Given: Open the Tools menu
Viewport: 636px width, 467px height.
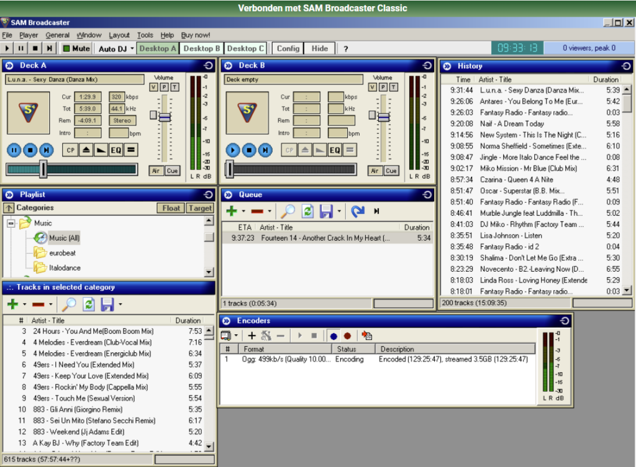Looking at the screenshot, I should click(x=145, y=35).
